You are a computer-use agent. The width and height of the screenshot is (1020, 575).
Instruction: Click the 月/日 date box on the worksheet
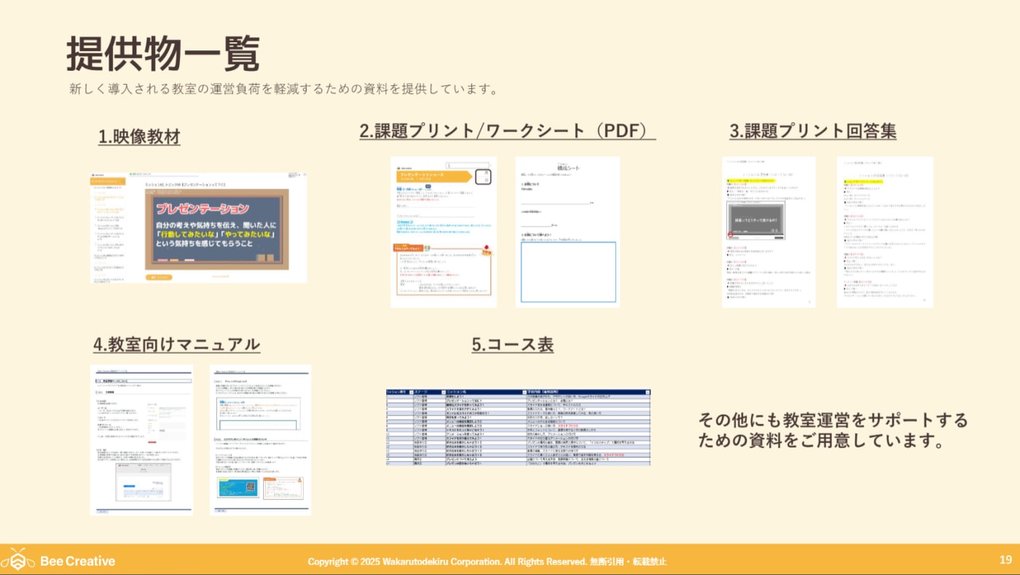tap(484, 177)
